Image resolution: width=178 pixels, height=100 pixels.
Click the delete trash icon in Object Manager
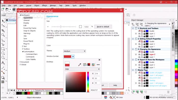168,92
